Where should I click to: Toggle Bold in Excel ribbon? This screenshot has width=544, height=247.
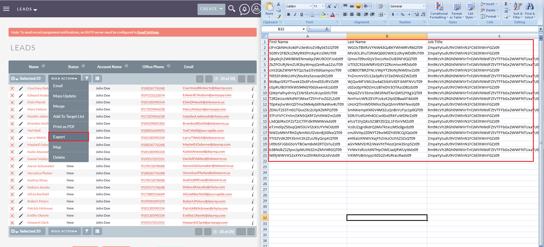(289, 14)
